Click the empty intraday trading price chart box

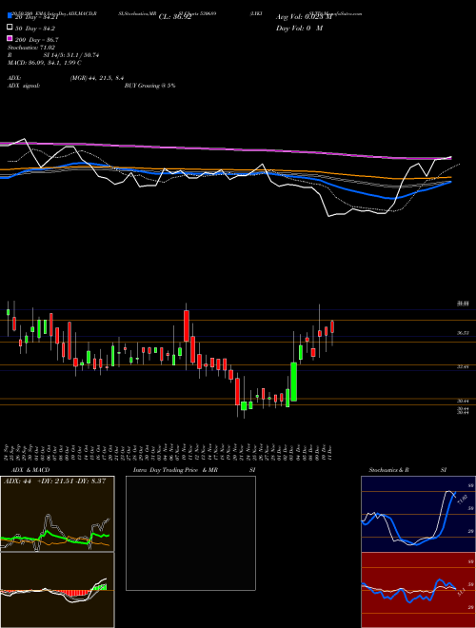190,533
